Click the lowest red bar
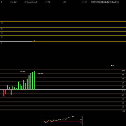The height and width of the screenshot is (126, 126). [4, 93]
